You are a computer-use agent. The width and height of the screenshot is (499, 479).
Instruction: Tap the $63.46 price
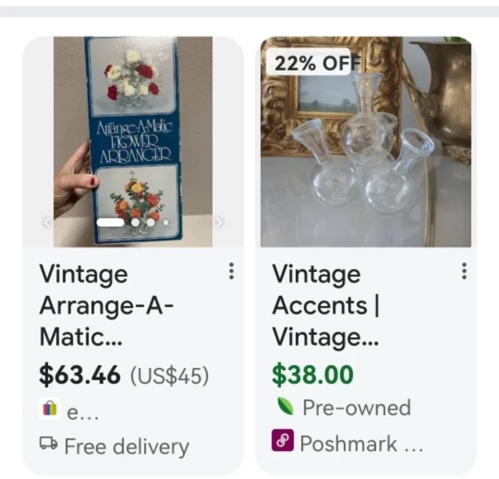tap(79, 375)
